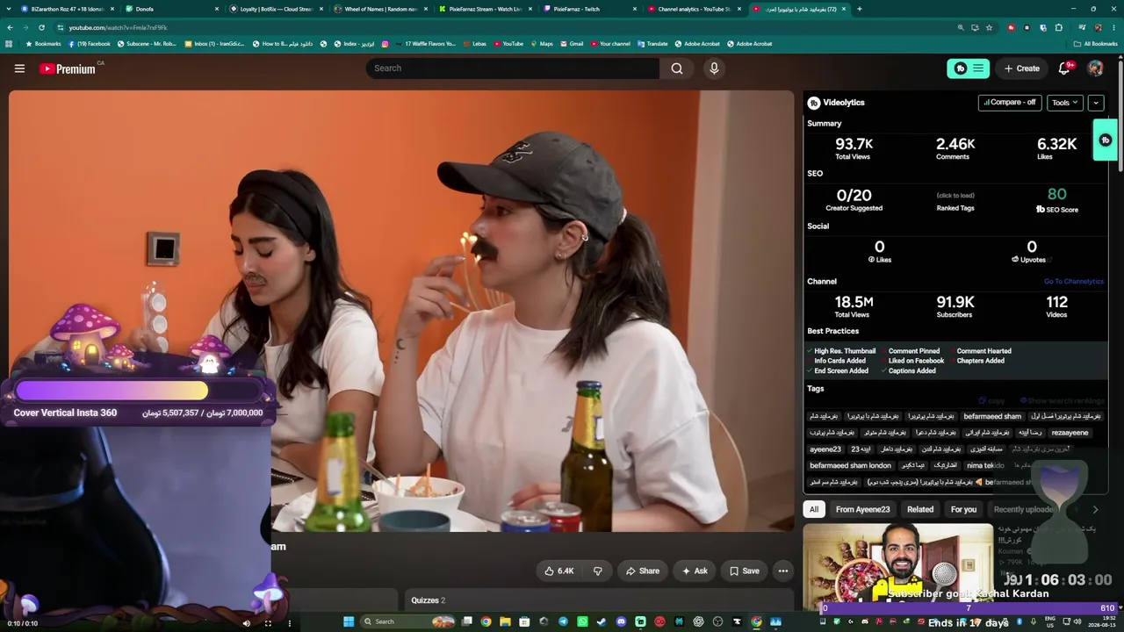Open the Tools dropdown in Videolytics
The image size is (1124, 632).
pos(1065,103)
